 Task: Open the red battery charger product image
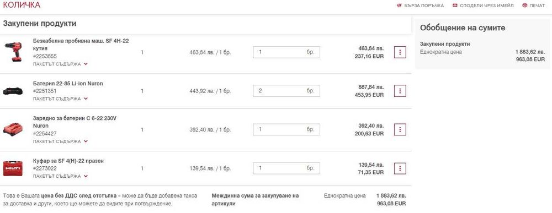coord(13,129)
